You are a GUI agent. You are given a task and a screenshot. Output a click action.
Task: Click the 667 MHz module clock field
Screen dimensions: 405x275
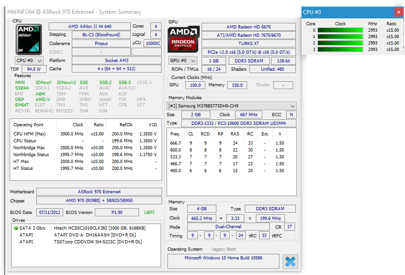pos(249,115)
